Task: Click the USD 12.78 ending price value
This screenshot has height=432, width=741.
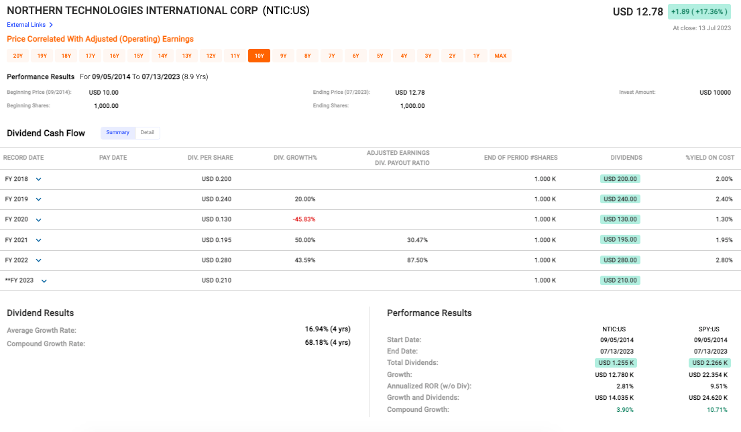Action: pos(410,93)
